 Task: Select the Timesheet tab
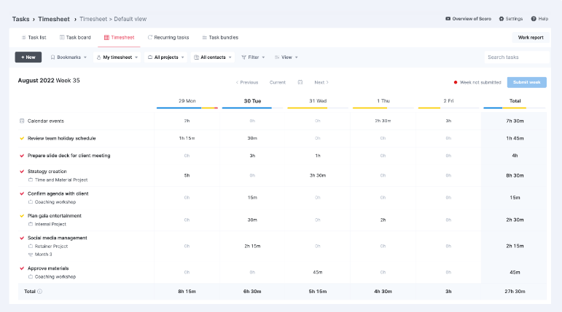click(x=120, y=37)
